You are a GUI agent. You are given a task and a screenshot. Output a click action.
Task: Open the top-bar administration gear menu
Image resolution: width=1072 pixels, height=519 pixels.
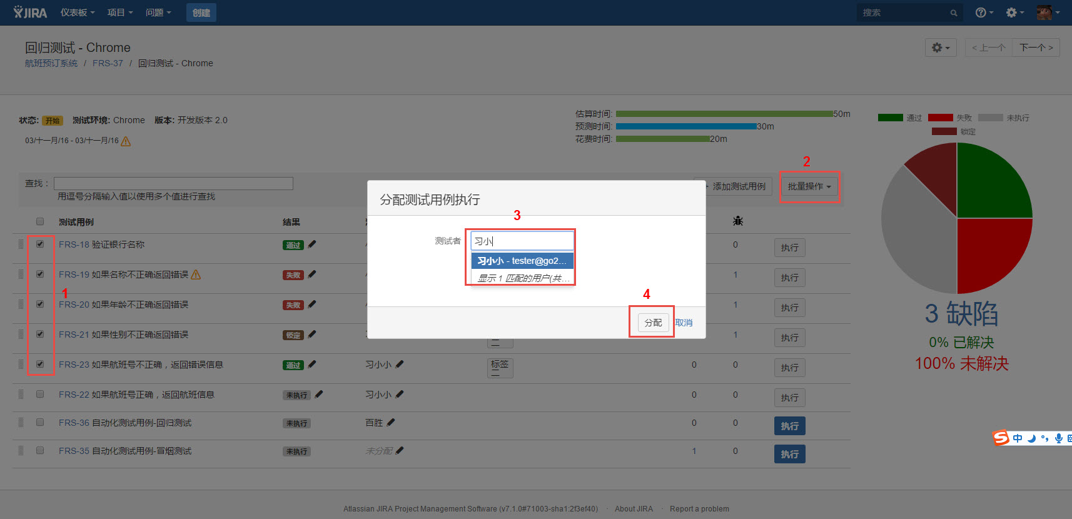coord(1014,13)
